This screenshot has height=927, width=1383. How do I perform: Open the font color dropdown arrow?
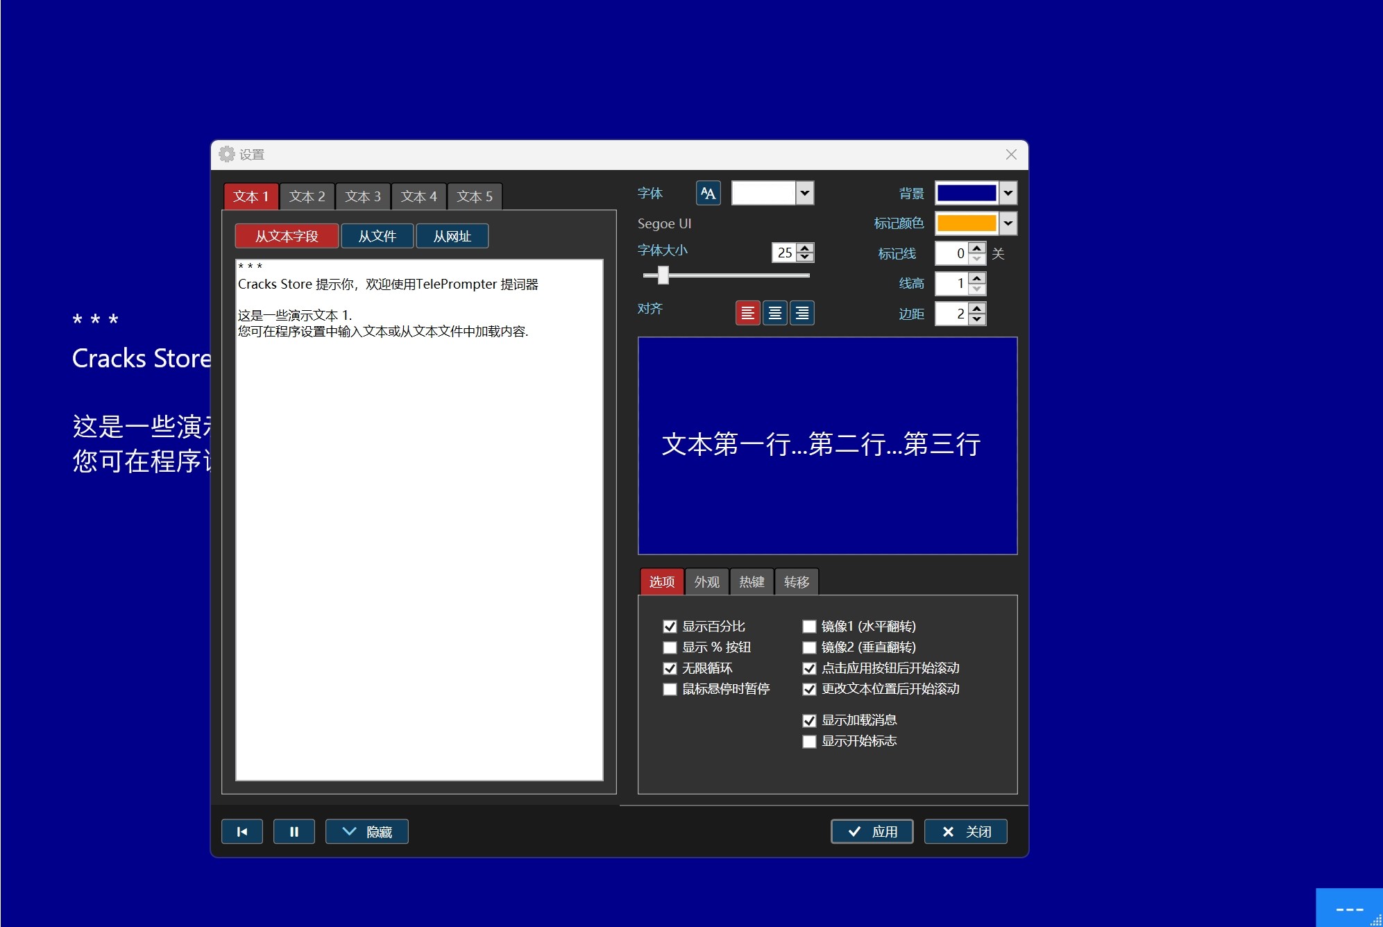805,193
